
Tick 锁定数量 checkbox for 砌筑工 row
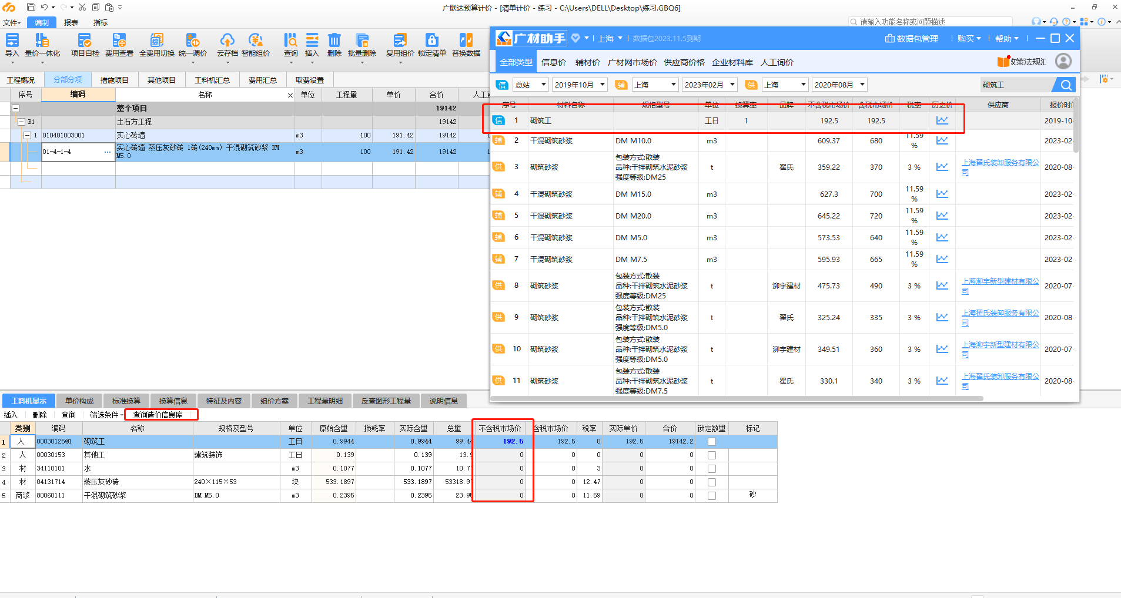click(712, 442)
